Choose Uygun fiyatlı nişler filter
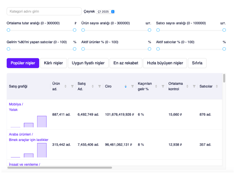The height and width of the screenshot is (174, 235). pos(88,63)
